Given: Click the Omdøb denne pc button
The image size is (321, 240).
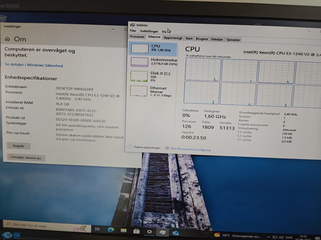Looking at the screenshot, I should click(26, 158).
